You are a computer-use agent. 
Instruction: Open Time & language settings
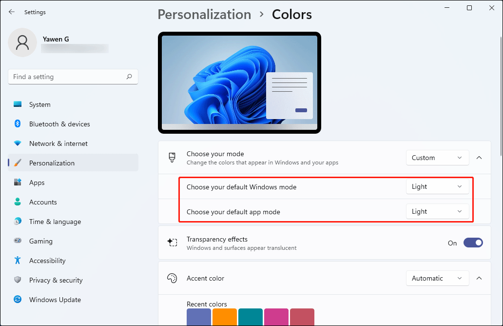point(73,222)
